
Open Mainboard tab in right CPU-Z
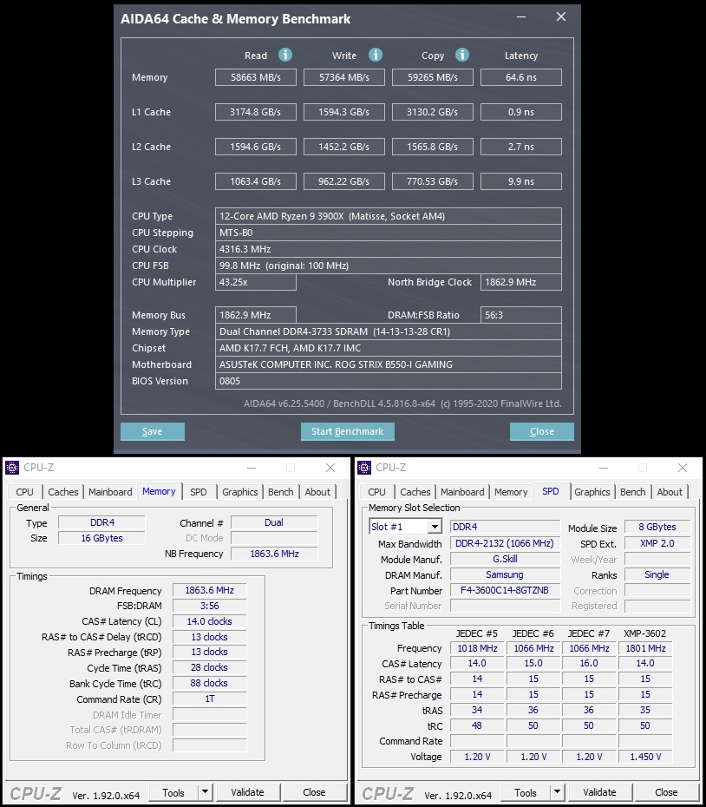462,492
